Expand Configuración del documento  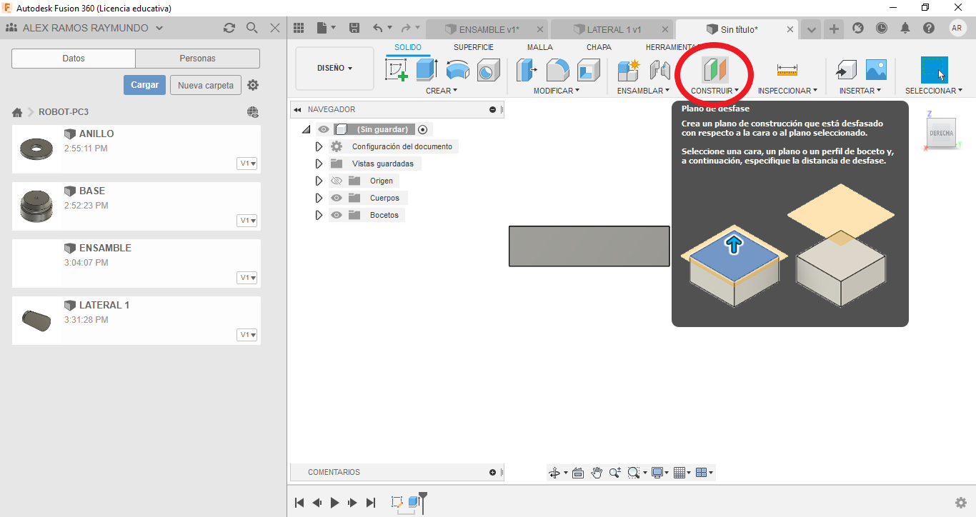(x=319, y=146)
